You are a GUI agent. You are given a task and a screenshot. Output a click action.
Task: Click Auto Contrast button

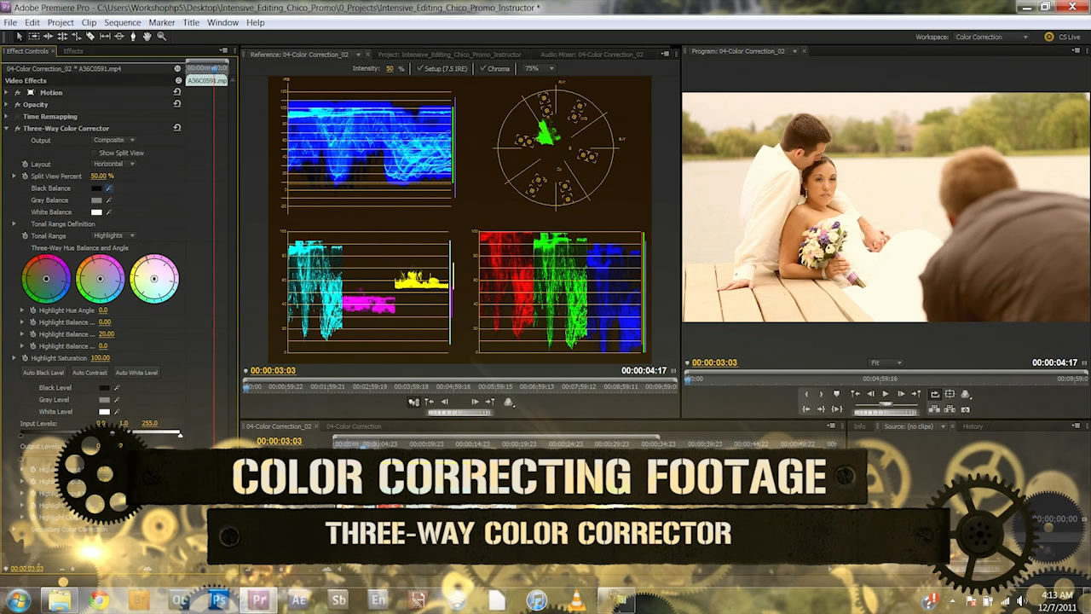pos(89,373)
